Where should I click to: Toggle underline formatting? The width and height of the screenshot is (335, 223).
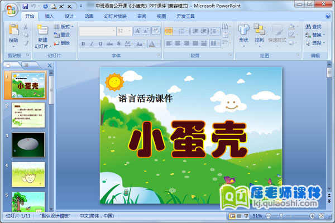click(x=100, y=43)
